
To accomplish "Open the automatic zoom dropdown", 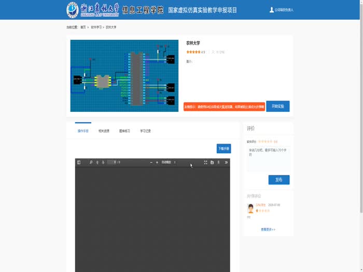I will 169,163.
